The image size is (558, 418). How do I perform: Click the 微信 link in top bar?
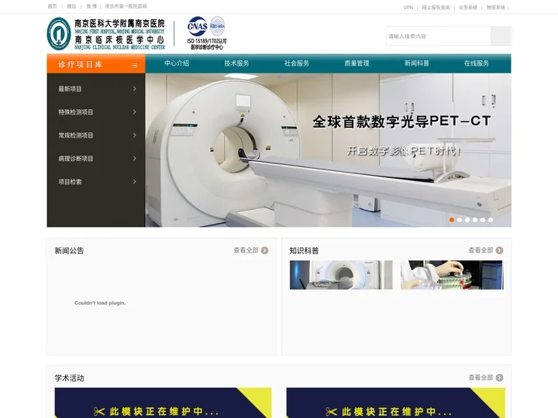coord(71,6)
